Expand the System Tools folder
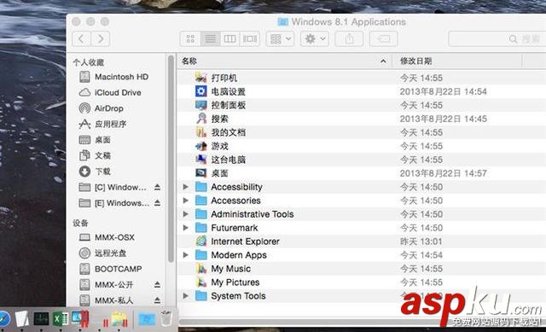 186,296
